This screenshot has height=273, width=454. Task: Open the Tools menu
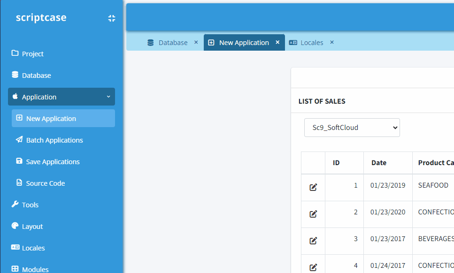tap(30, 205)
